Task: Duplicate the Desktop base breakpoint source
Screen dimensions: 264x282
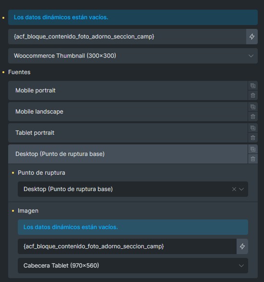Action: (x=253, y=149)
